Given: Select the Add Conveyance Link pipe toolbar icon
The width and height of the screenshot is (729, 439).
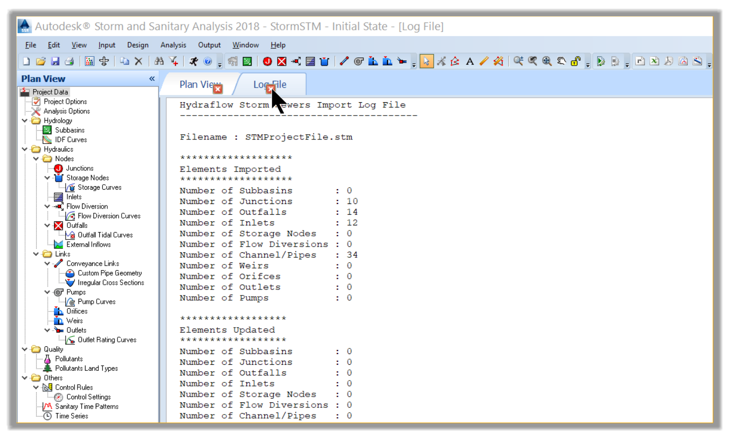Looking at the screenshot, I should 344,62.
